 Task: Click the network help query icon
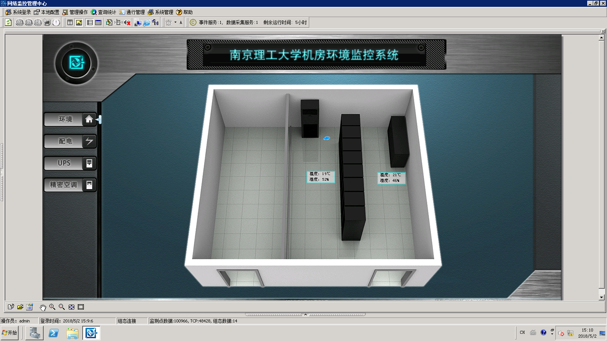[x=156, y=22]
